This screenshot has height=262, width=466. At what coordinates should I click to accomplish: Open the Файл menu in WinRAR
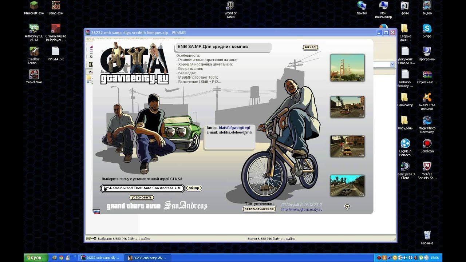tap(90, 39)
